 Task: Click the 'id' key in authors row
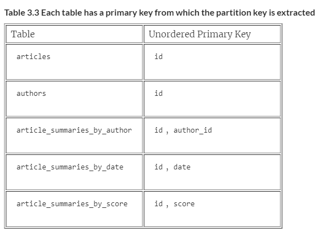click(159, 93)
